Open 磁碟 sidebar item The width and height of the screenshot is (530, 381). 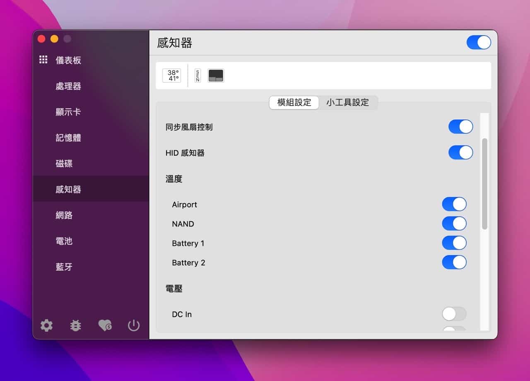pos(91,164)
